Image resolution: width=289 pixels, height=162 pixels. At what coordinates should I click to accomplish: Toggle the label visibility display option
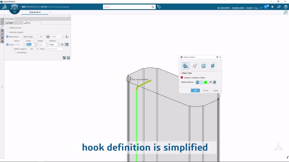point(214,82)
